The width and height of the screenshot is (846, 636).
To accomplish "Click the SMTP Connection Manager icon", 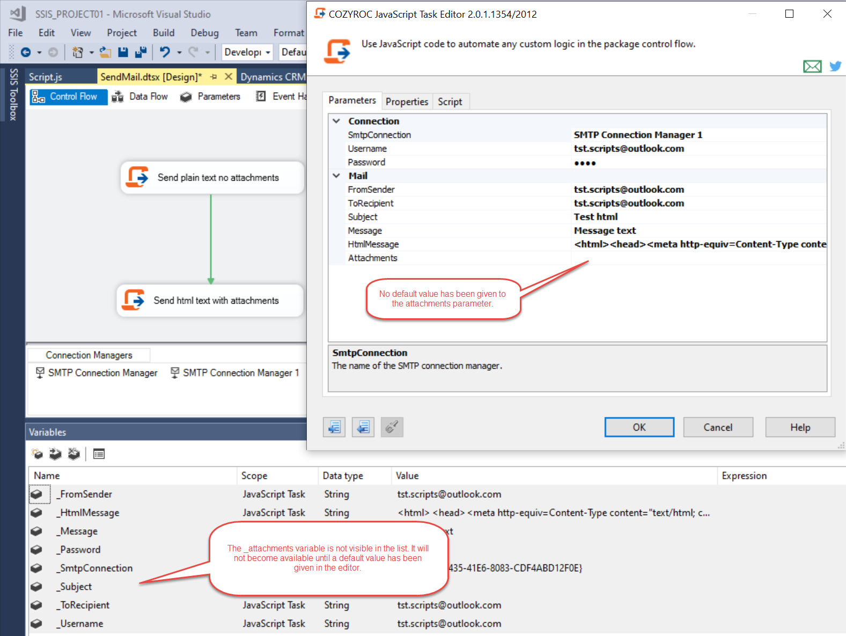I will click(40, 372).
